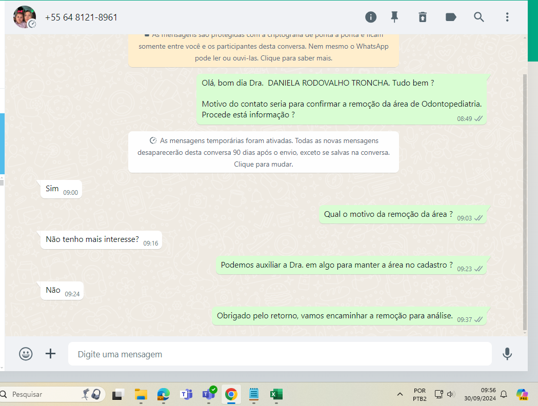Open Task View in the taskbar
Viewport: 538px width, 406px height.
coord(118,395)
